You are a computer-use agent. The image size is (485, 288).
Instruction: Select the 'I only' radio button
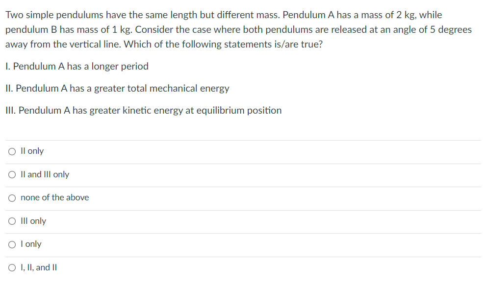[x=11, y=244]
